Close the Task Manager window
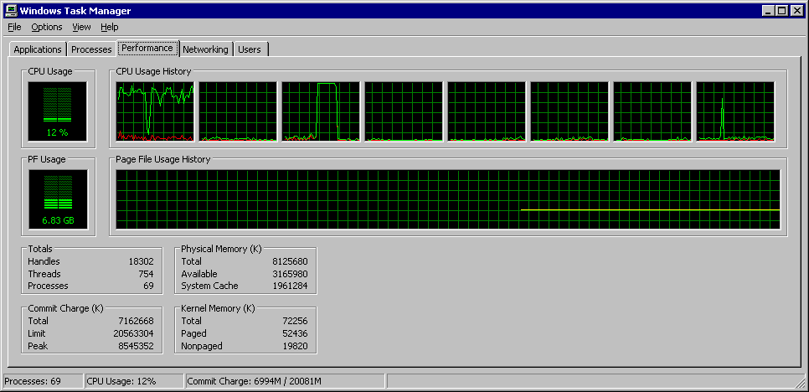The width and height of the screenshot is (809, 392). (797, 10)
